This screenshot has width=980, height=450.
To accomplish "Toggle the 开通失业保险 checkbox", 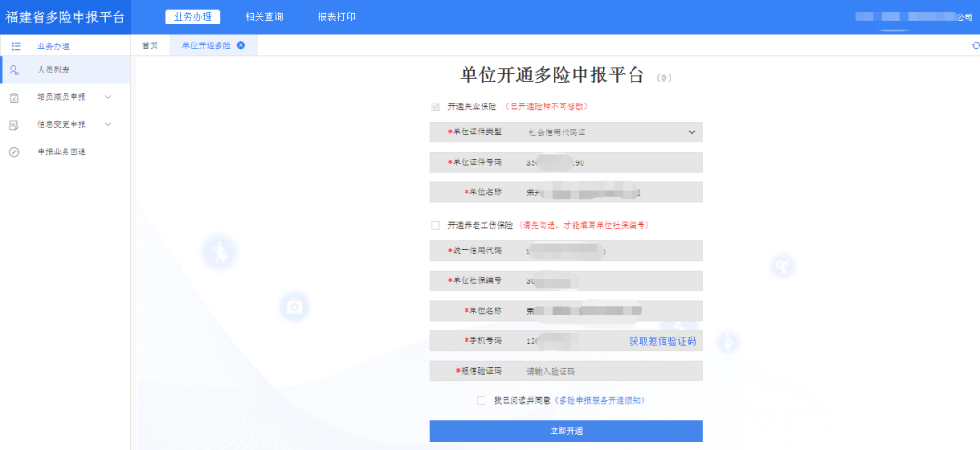I will coord(436,107).
